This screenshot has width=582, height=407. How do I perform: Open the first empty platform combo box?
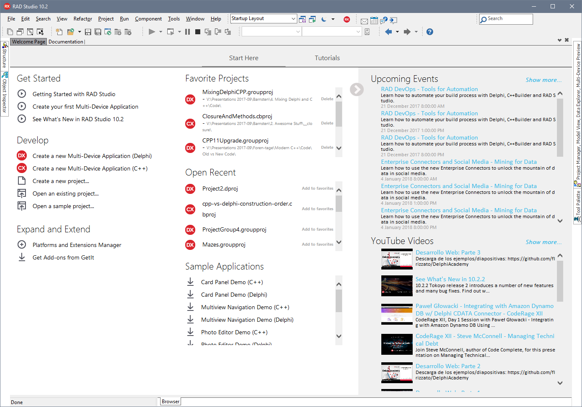point(271,32)
